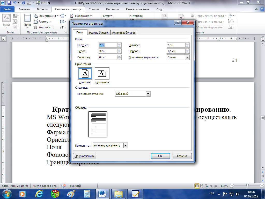Click the Breaks icon next to Ориентация
265x199 pixels.
(63, 16)
